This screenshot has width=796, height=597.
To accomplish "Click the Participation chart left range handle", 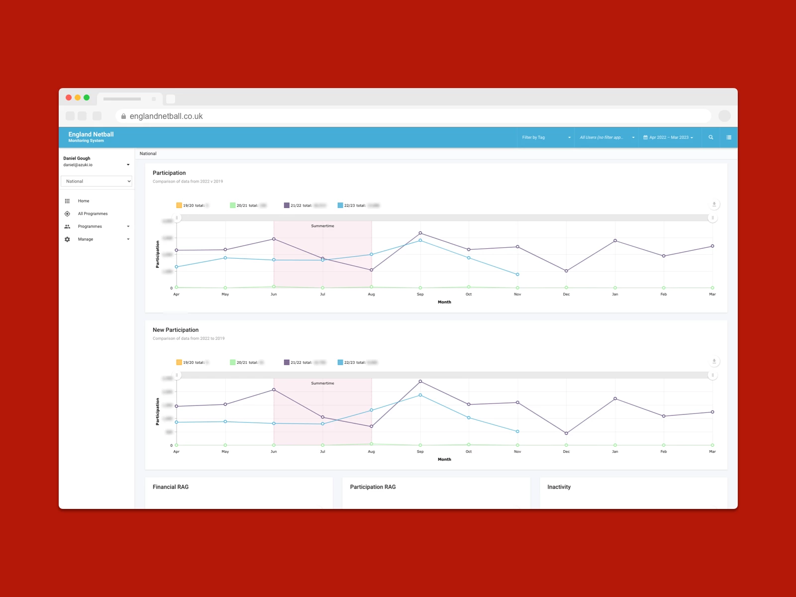I will (x=177, y=218).
